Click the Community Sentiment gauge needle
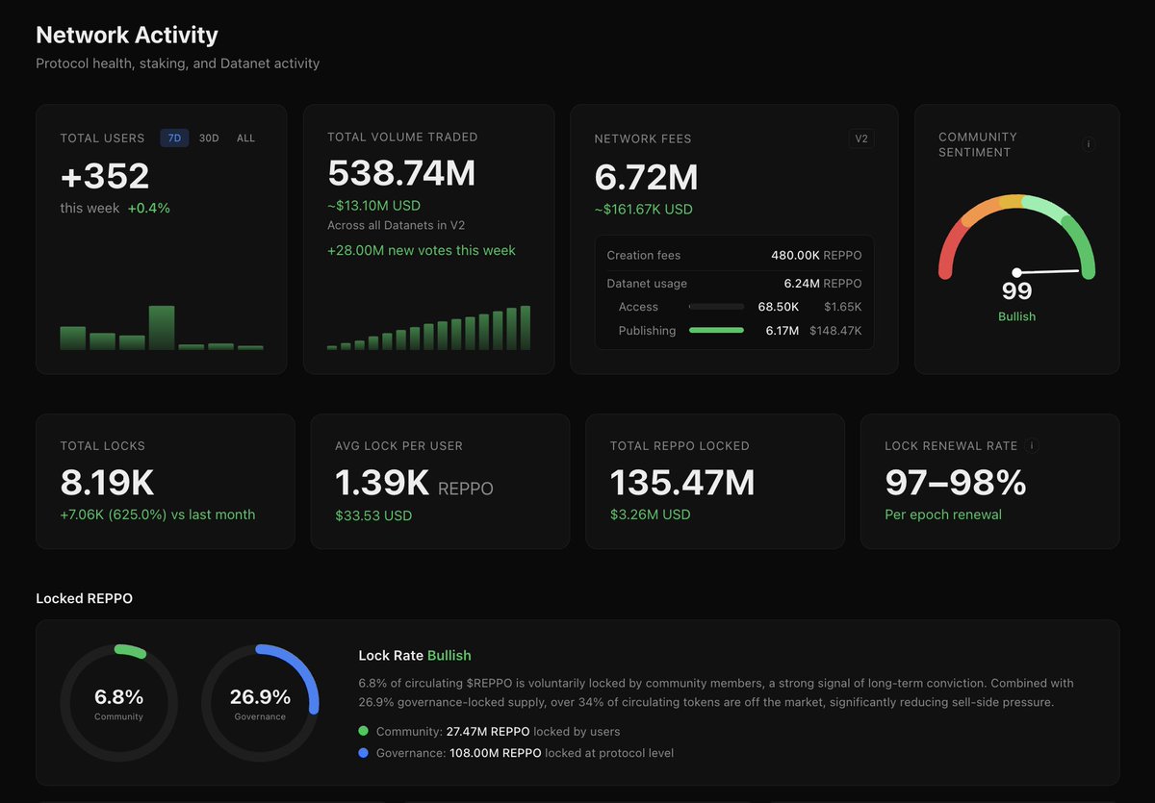Image resolution: width=1155 pixels, height=803 pixels. pyautogui.click(x=1047, y=272)
